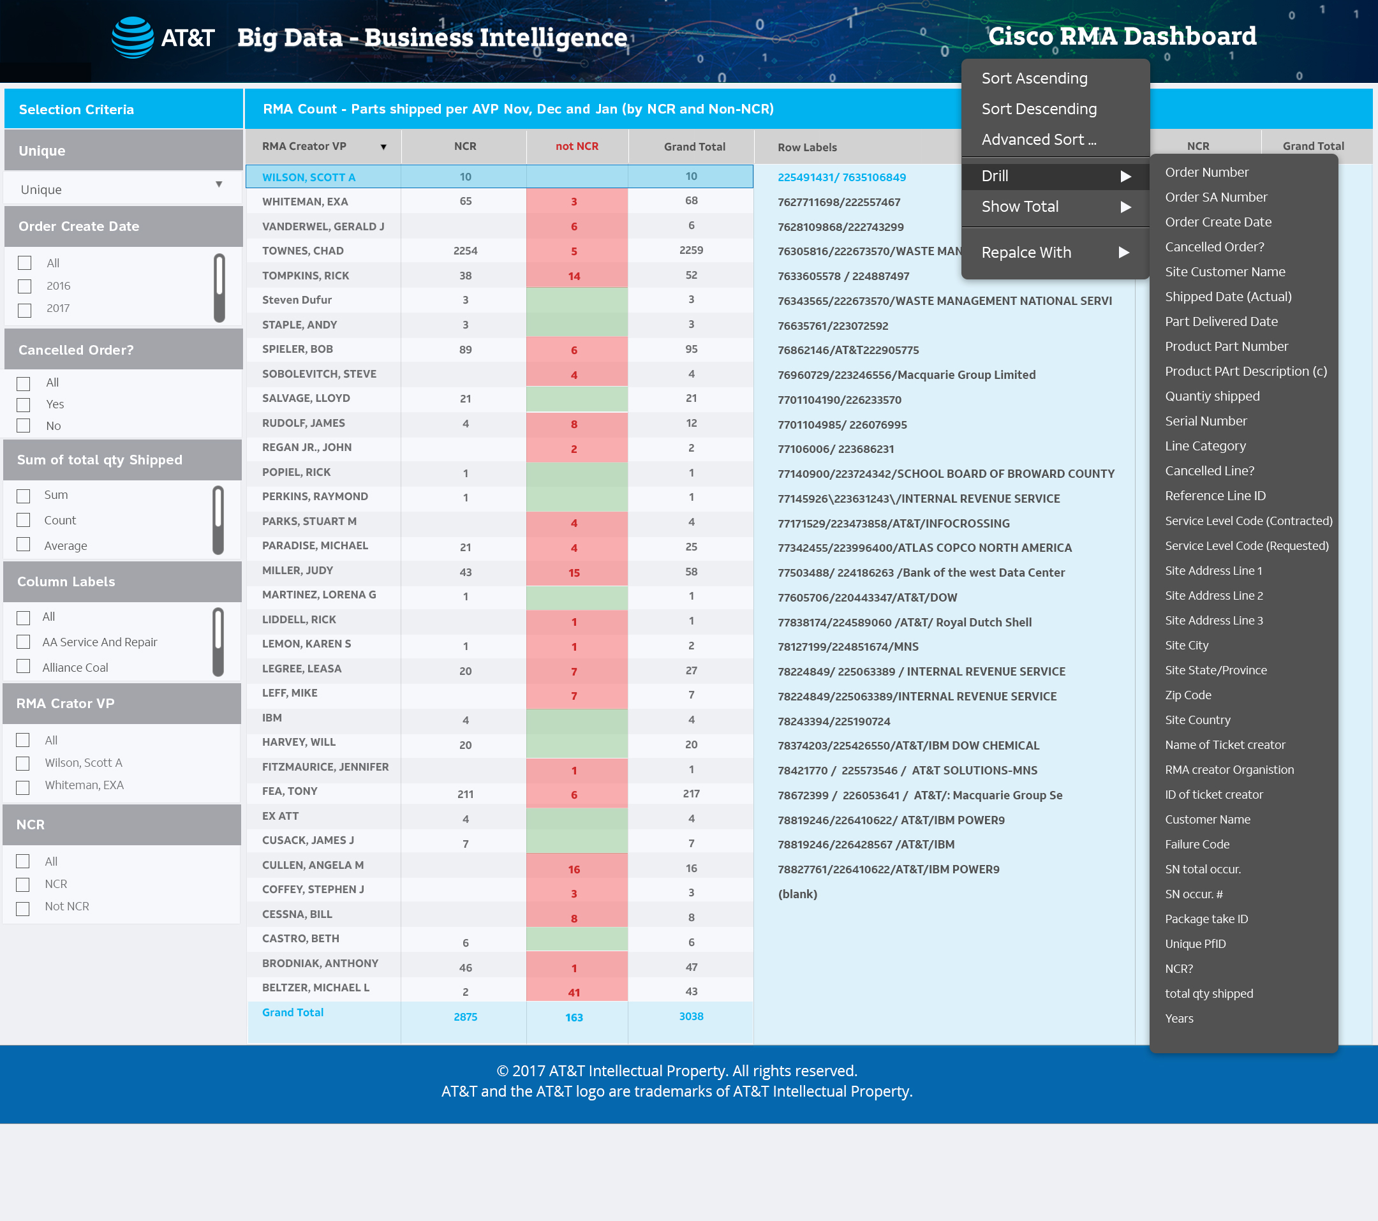Click the not NCR column header
Screen dimensions: 1378x1221
(x=577, y=146)
